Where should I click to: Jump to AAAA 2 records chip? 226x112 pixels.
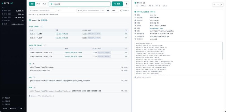[144, 6]
